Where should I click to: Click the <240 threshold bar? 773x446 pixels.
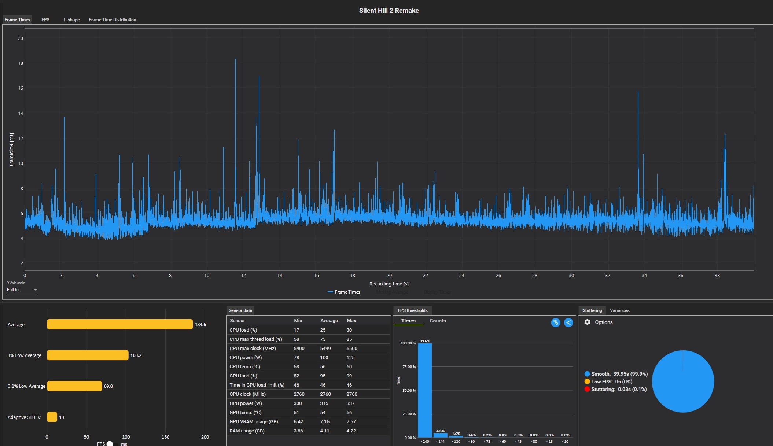[x=425, y=390]
